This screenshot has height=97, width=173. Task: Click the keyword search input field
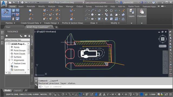click(x=100, y=2)
